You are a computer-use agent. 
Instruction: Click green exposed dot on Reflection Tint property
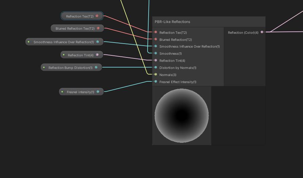pyautogui.click(x=64, y=55)
